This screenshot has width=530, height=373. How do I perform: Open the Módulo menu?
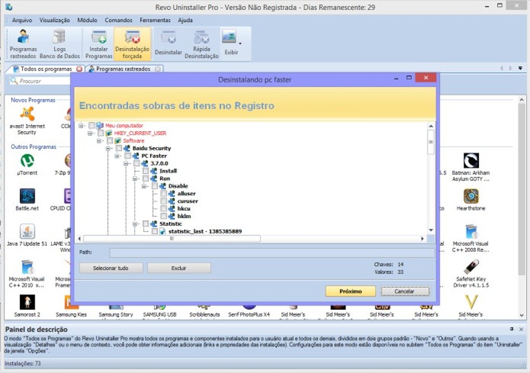87,20
